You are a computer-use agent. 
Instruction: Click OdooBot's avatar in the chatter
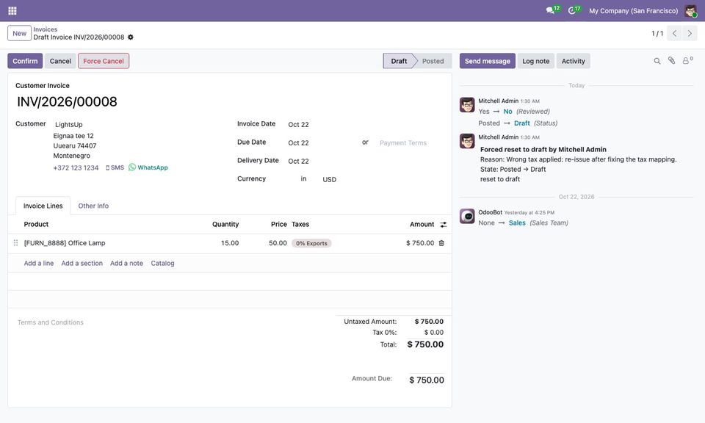pyautogui.click(x=467, y=216)
